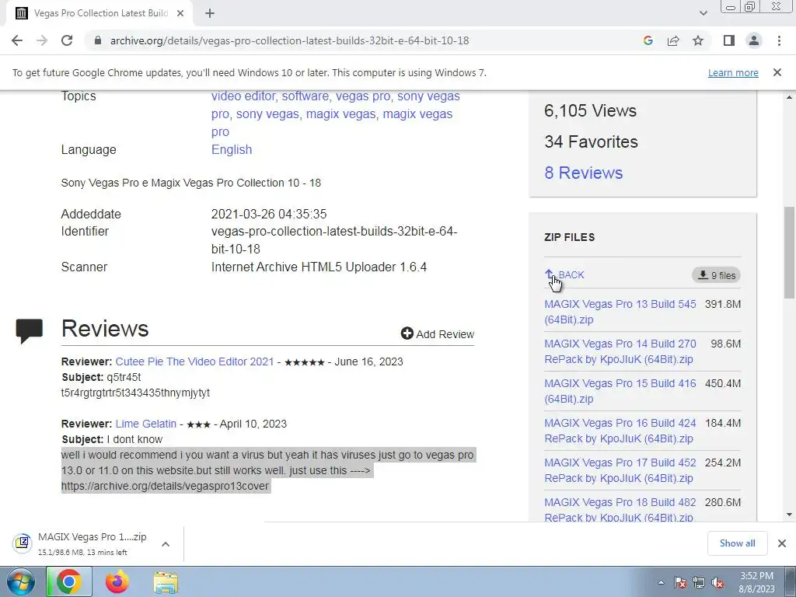
Task: Download MAGIX Vegas Pro 13 Build 545 zip
Action: click(x=620, y=312)
